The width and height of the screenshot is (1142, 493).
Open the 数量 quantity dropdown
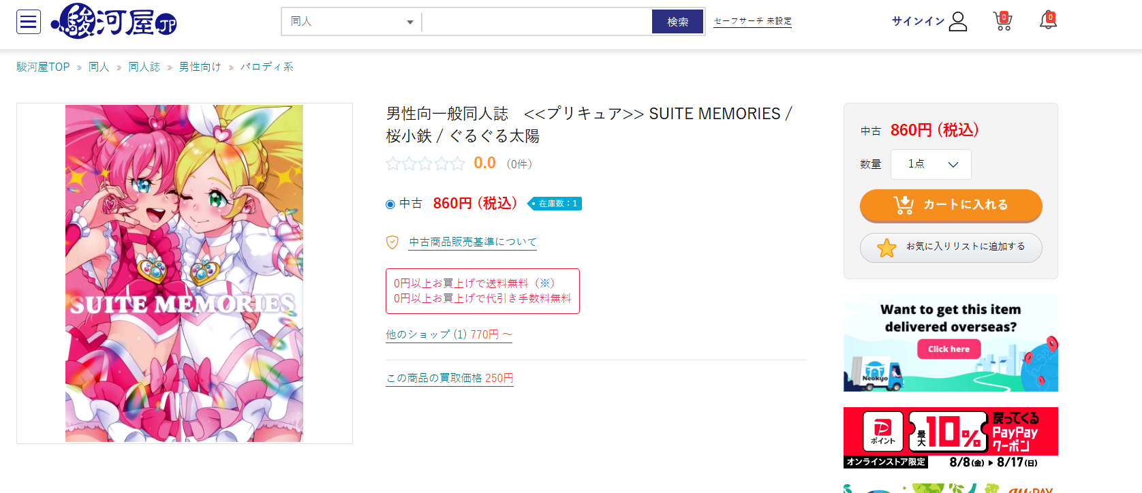coord(931,164)
